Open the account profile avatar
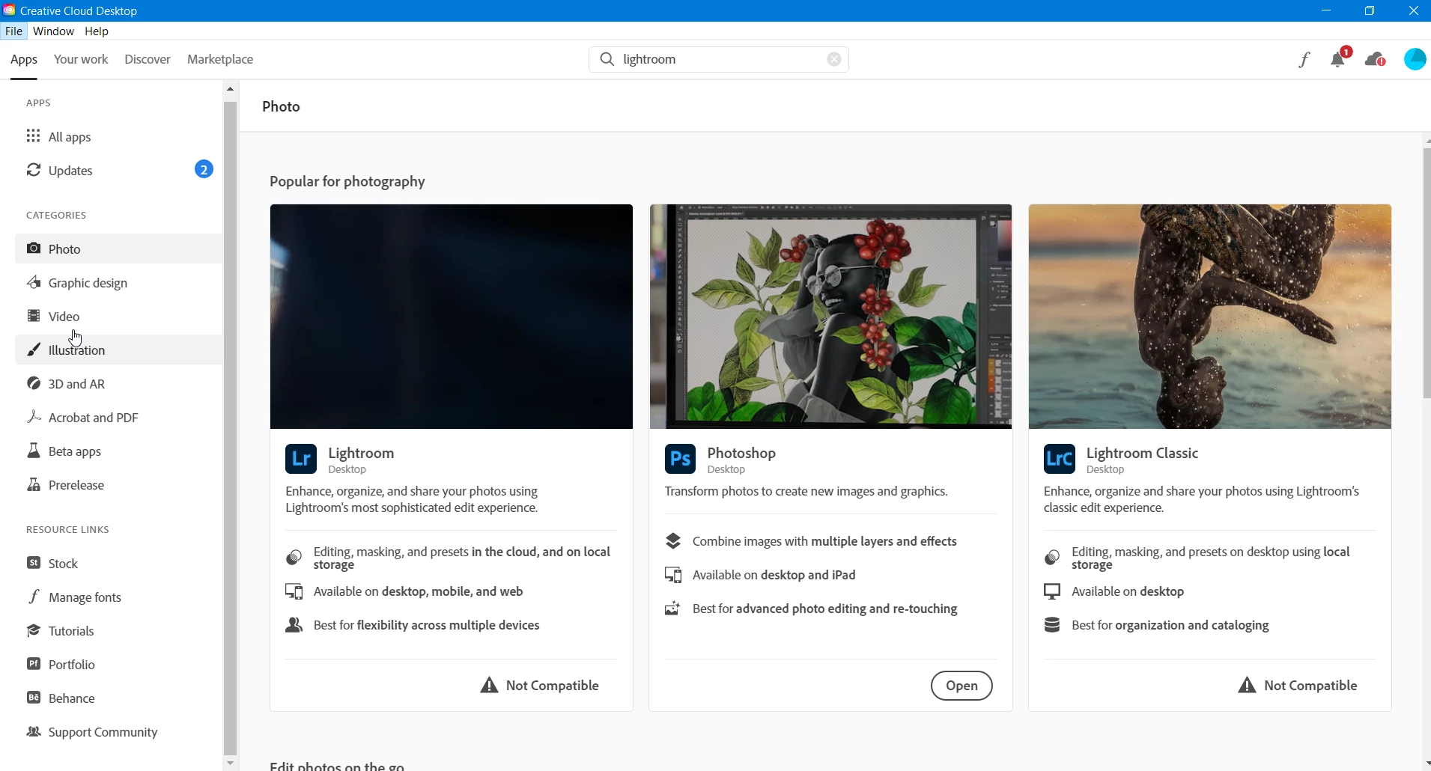Image resolution: width=1431 pixels, height=771 pixels. [1415, 59]
